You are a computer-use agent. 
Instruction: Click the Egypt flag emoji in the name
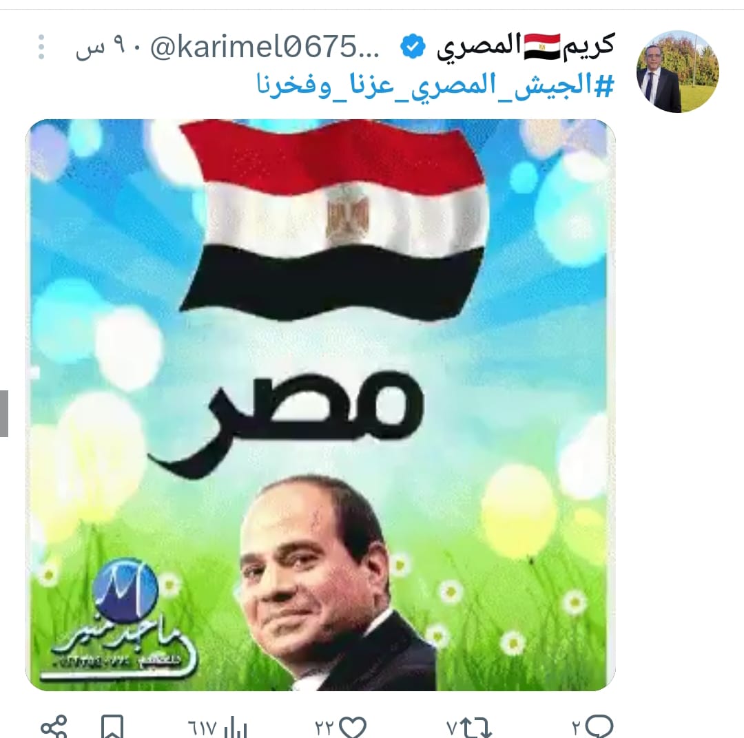[x=542, y=47]
